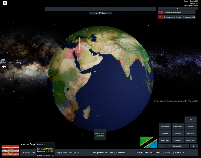201x158 pixels.
Task: Click the Aircraft: 0 stat
Action: pyautogui.click(x=179, y=153)
